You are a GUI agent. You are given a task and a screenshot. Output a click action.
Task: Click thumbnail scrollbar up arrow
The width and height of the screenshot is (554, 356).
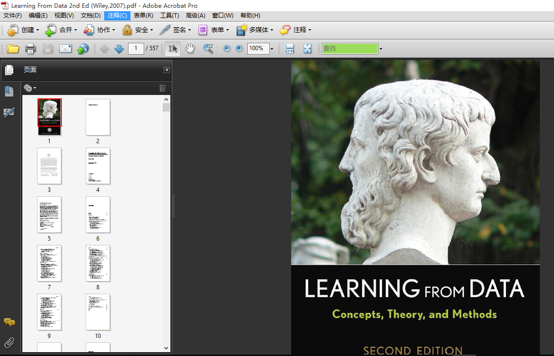tap(166, 99)
